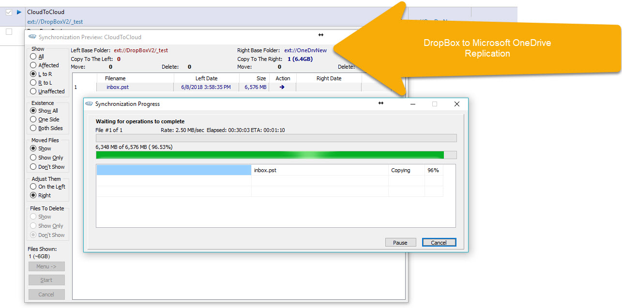Click the Pause button in Synchronization Progress
This screenshot has height=308, width=622.
pyautogui.click(x=400, y=242)
